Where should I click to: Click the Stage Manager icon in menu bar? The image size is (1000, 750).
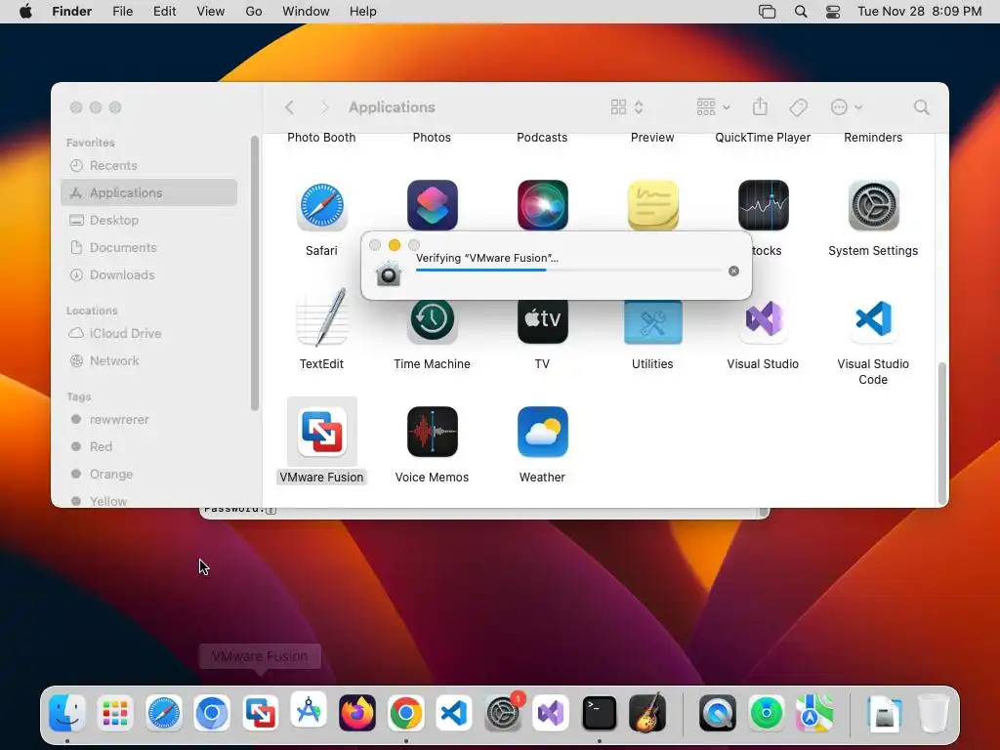pyautogui.click(x=768, y=12)
